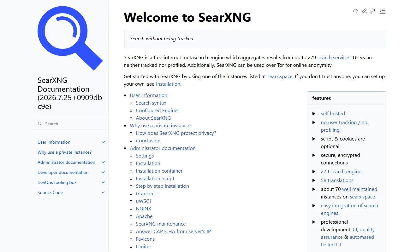Expand the DevOps tooling box sidebar chevron
404x252 pixels.
(x=103, y=182)
